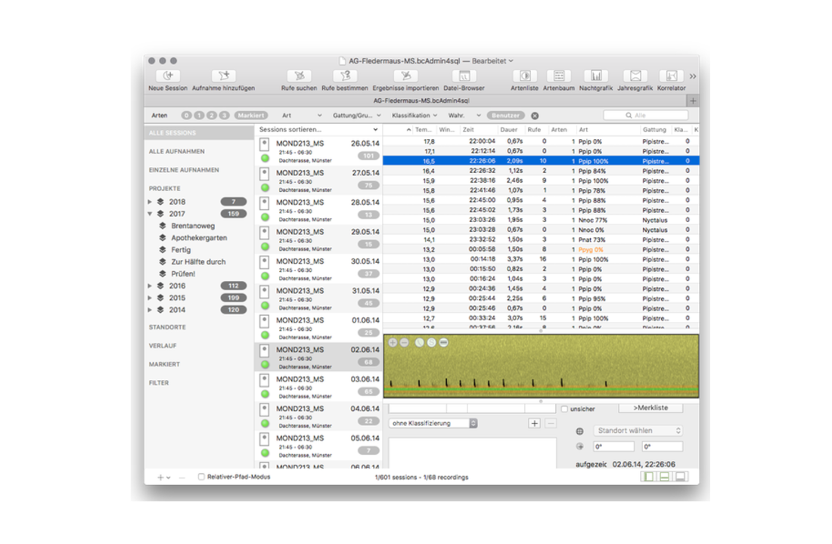Click the S button on the spectrogram
This screenshot has width=832, height=544.
(x=431, y=342)
